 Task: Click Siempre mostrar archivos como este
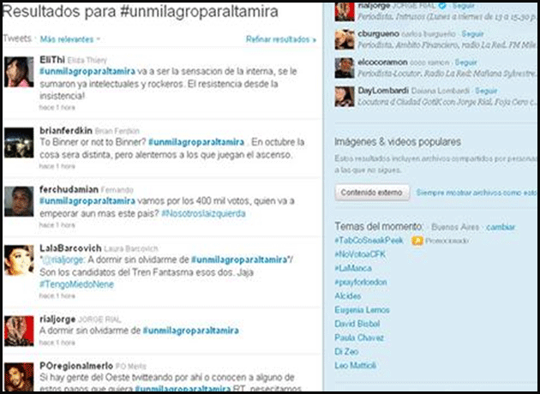click(x=481, y=194)
